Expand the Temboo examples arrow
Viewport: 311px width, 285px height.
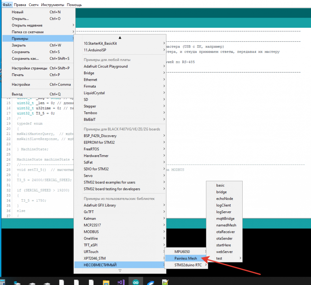tap(164, 113)
